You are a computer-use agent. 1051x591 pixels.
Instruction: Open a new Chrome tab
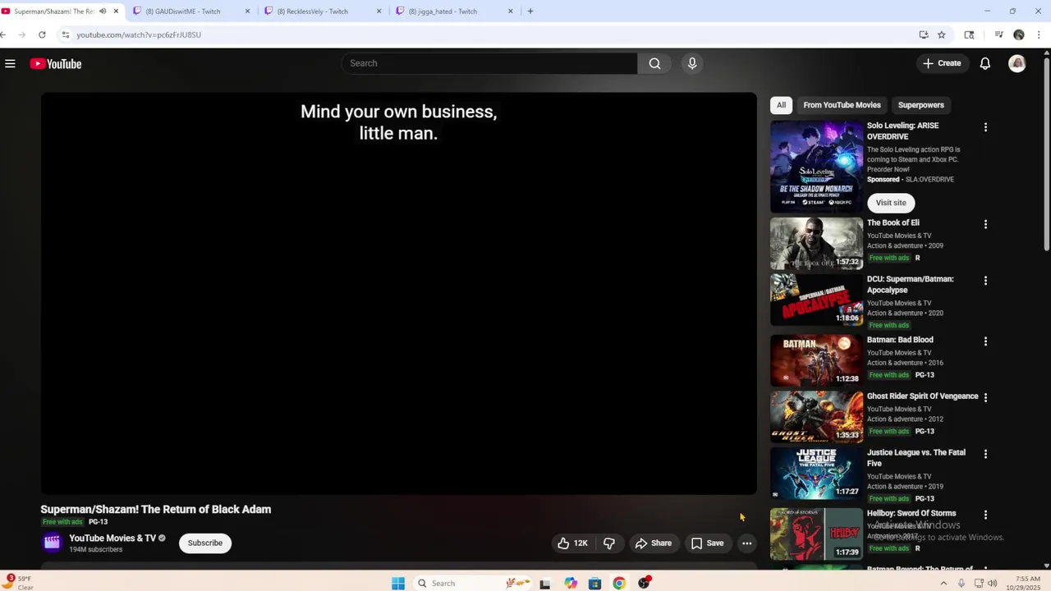click(x=530, y=11)
